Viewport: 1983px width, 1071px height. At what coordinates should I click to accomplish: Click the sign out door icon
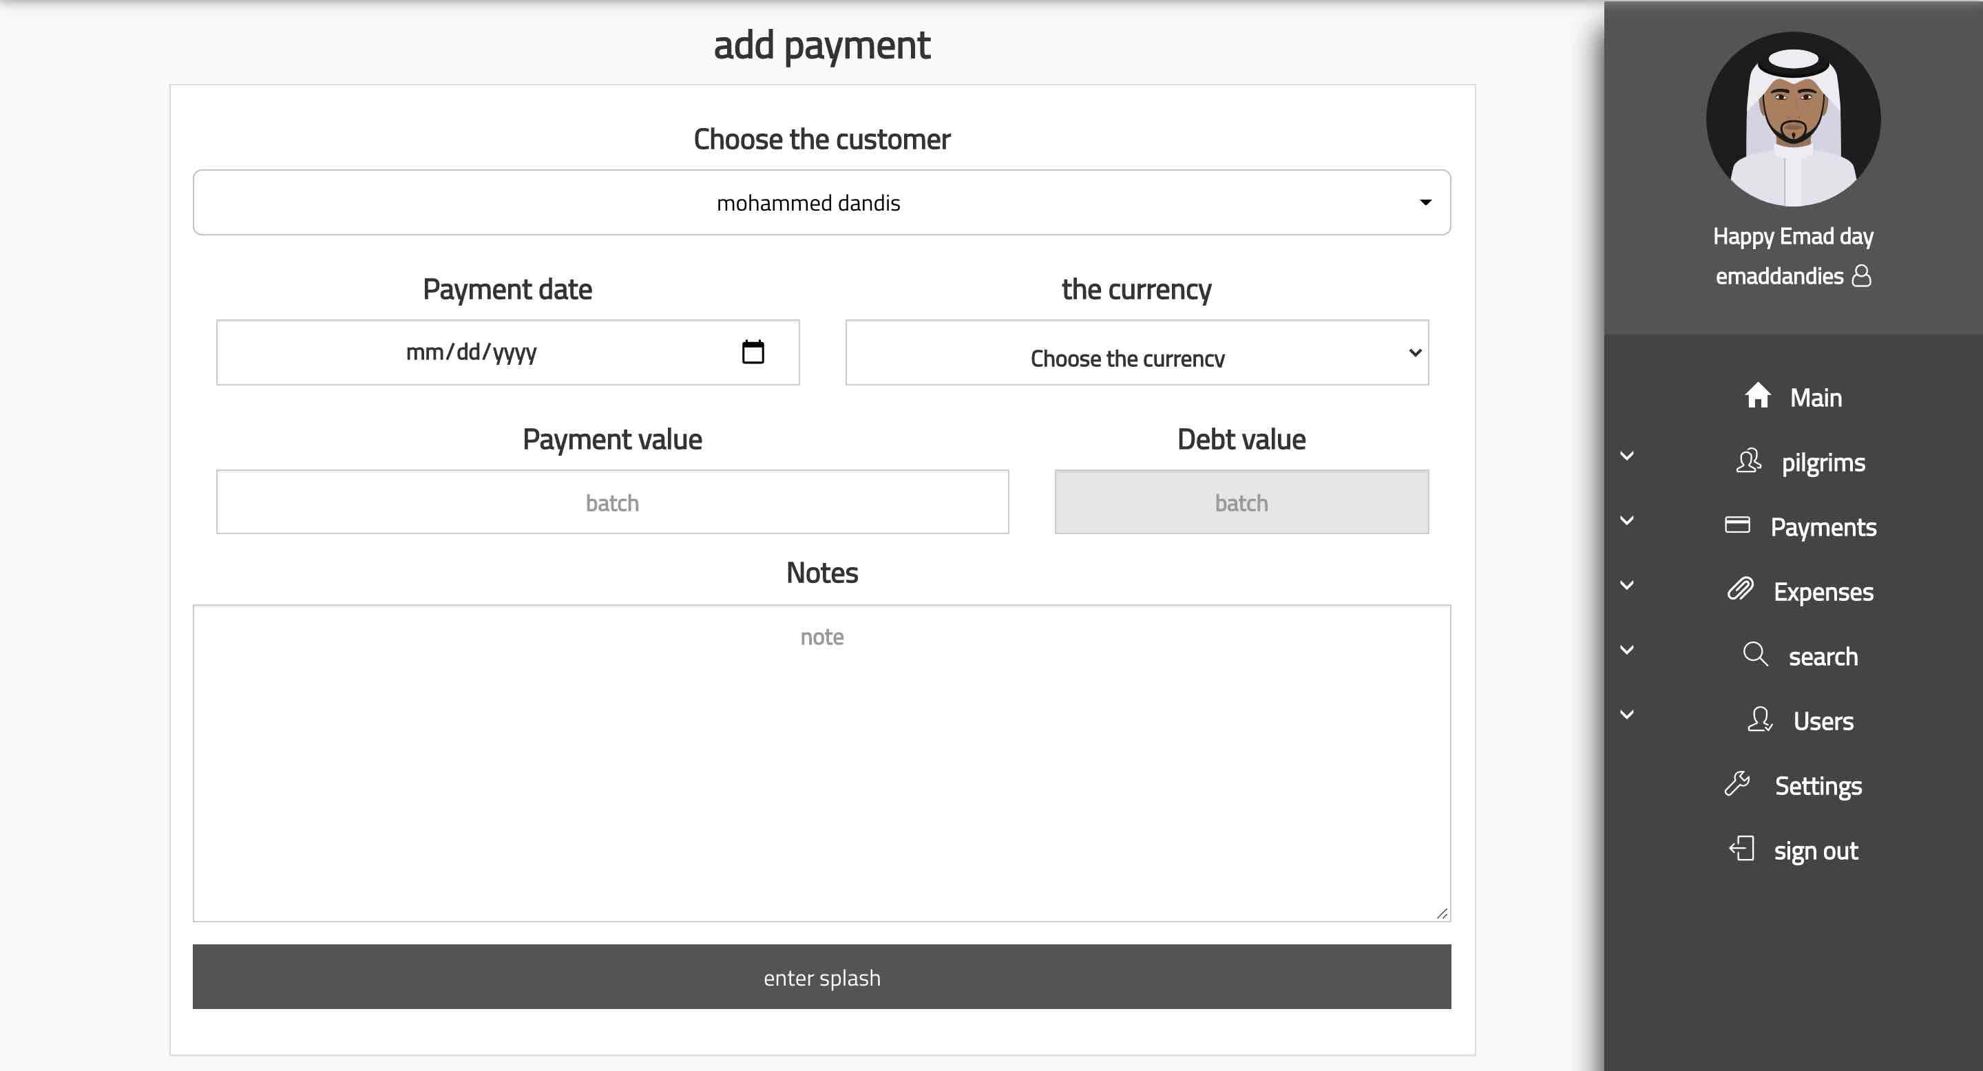click(x=1741, y=849)
